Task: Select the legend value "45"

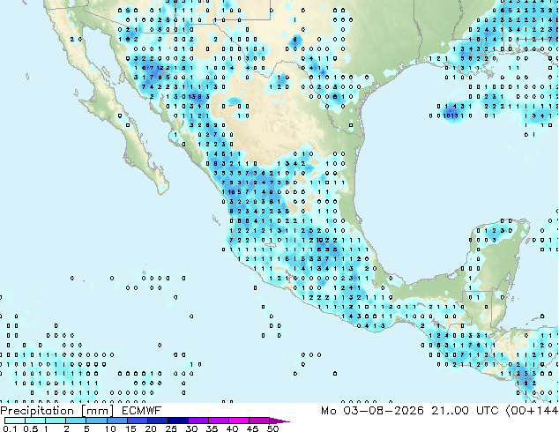Action: [252, 428]
